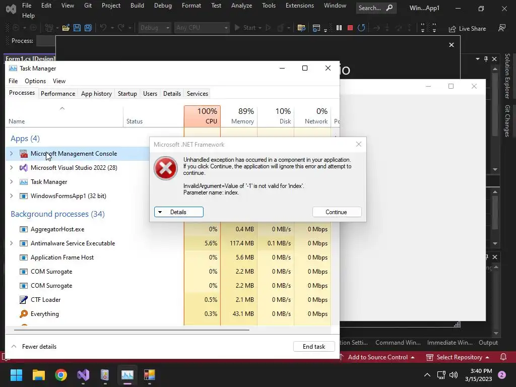Open Google Chrome from the taskbar
The image size is (516, 387).
coord(61,375)
